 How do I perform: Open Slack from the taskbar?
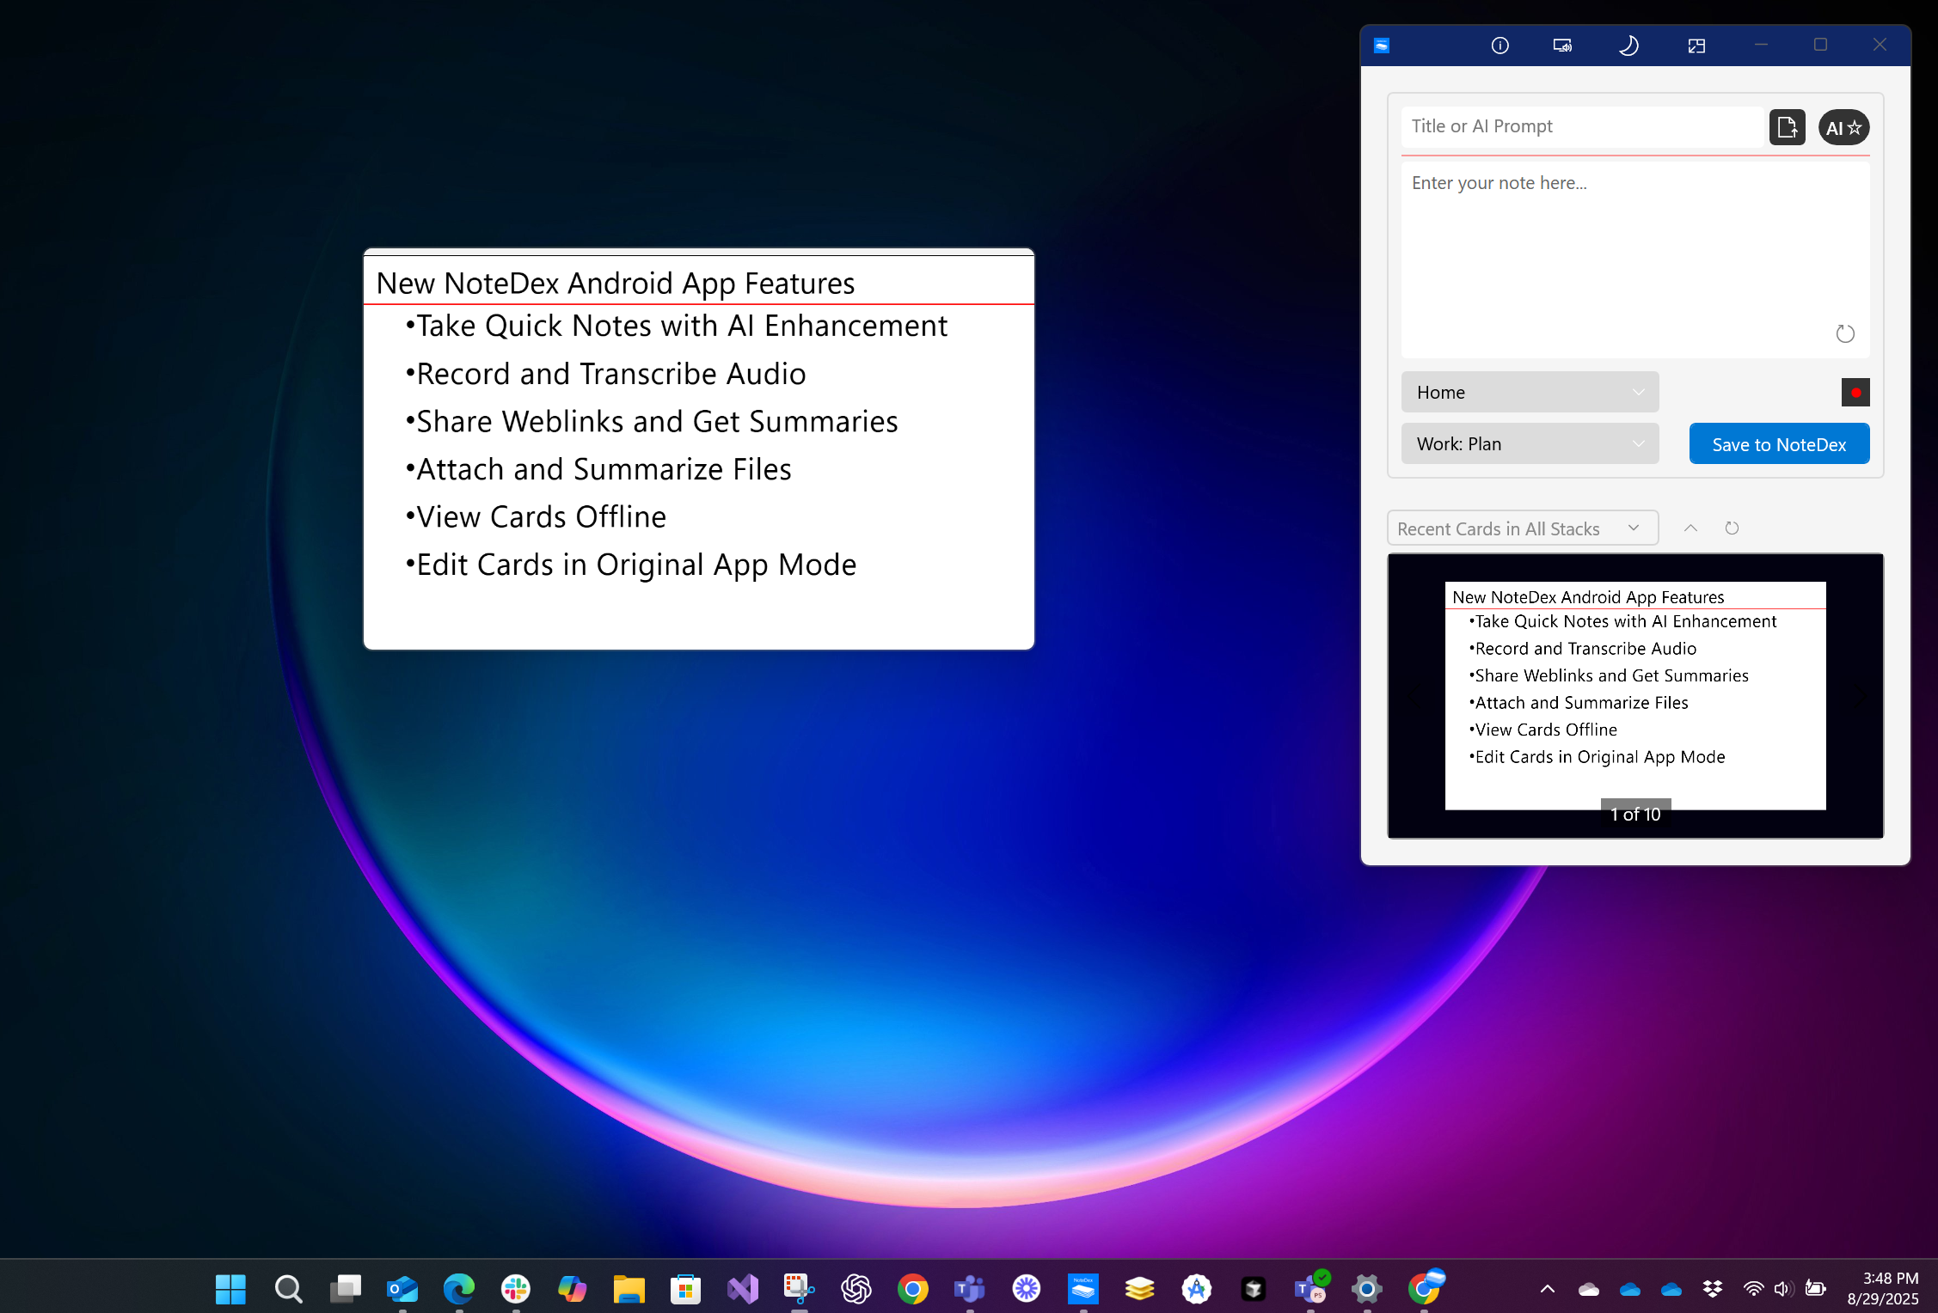coord(516,1288)
